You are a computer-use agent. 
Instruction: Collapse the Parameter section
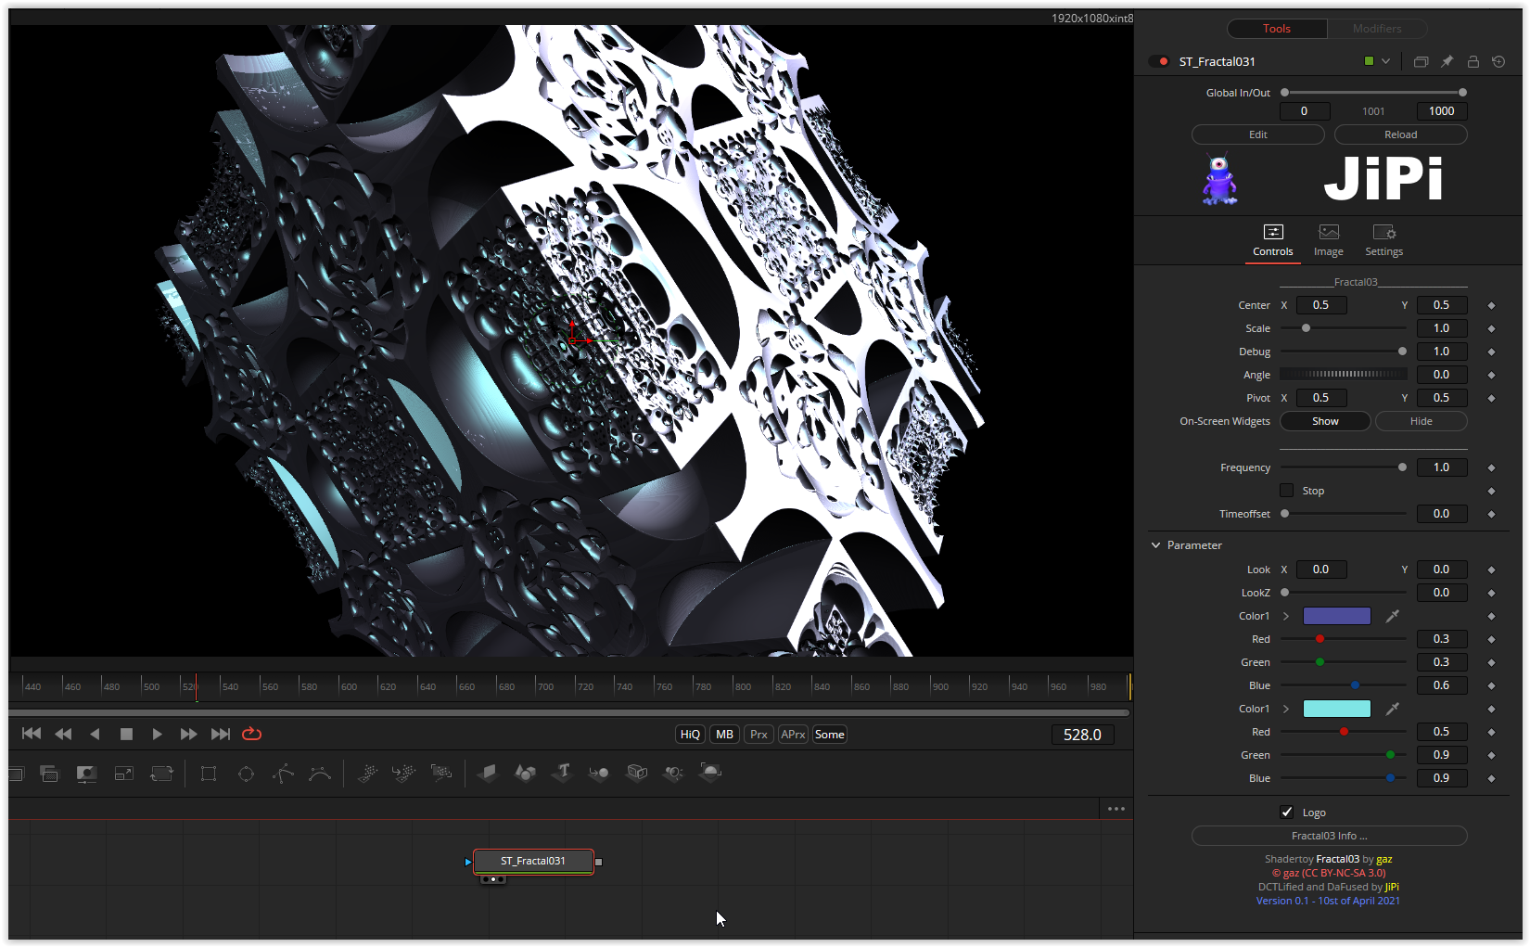(1155, 545)
